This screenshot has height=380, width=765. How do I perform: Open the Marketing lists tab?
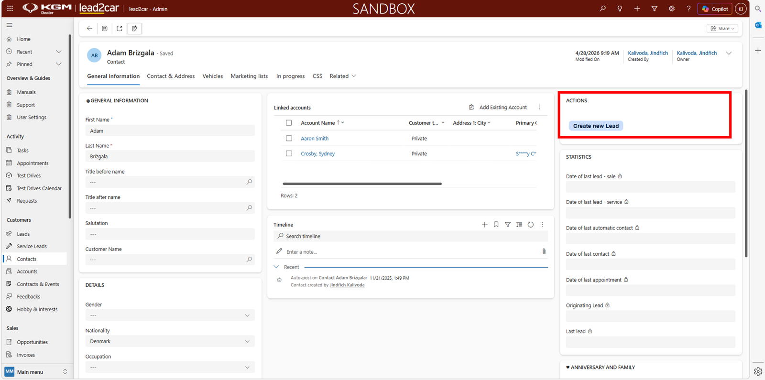(x=249, y=76)
